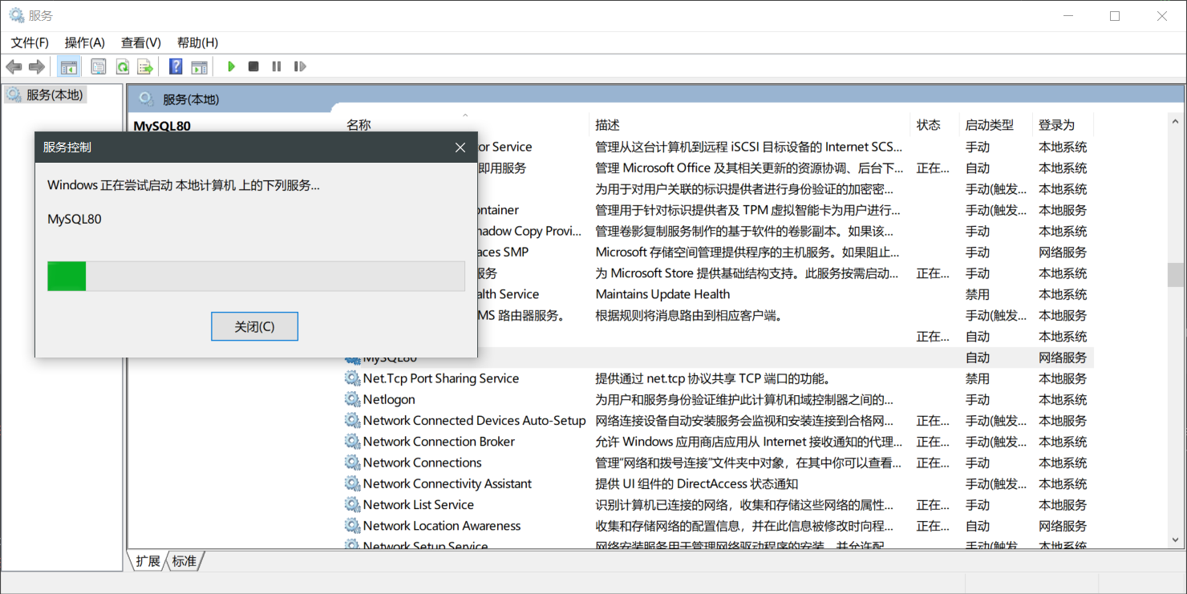
Task: Open the 查看 menu
Action: pos(140,42)
